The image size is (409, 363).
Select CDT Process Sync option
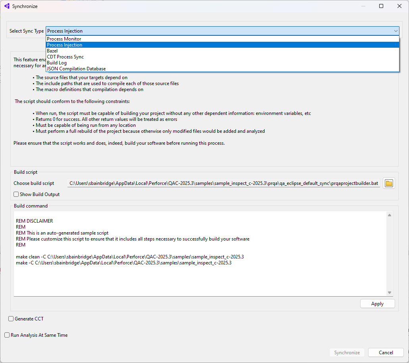point(66,57)
